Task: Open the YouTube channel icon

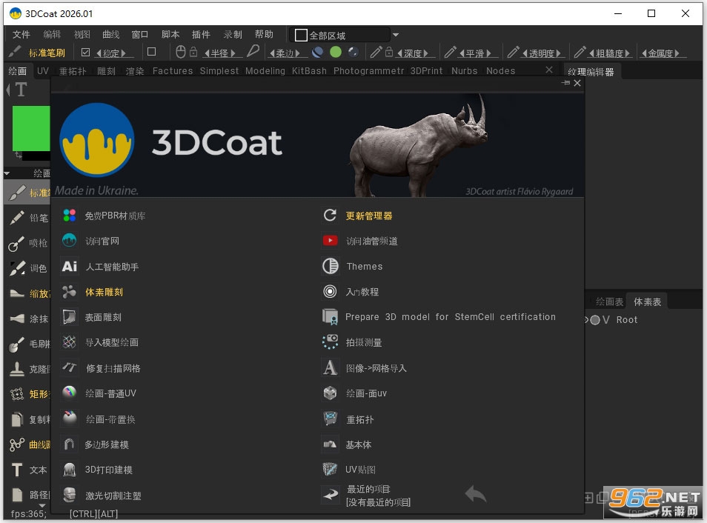Action: click(x=330, y=241)
